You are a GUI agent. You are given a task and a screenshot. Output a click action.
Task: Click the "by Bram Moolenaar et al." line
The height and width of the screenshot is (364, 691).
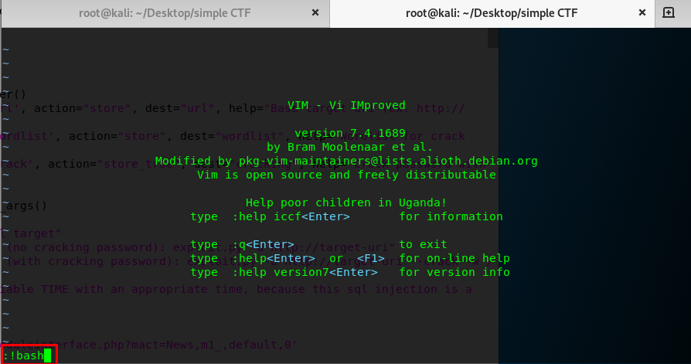point(350,147)
